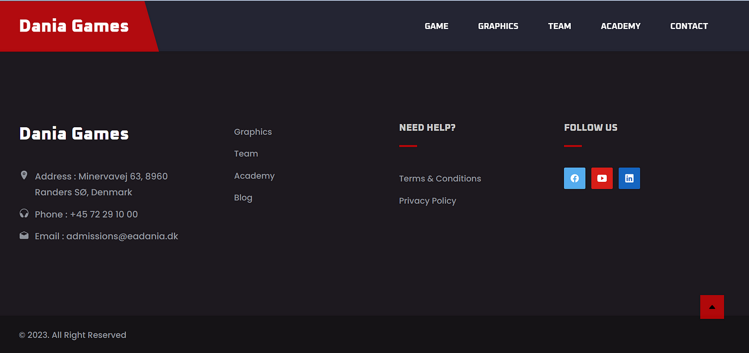This screenshot has width=749, height=353.
Task: Click the envelope icon beside Email
Action: pyautogui.click(x=24, y=235)
